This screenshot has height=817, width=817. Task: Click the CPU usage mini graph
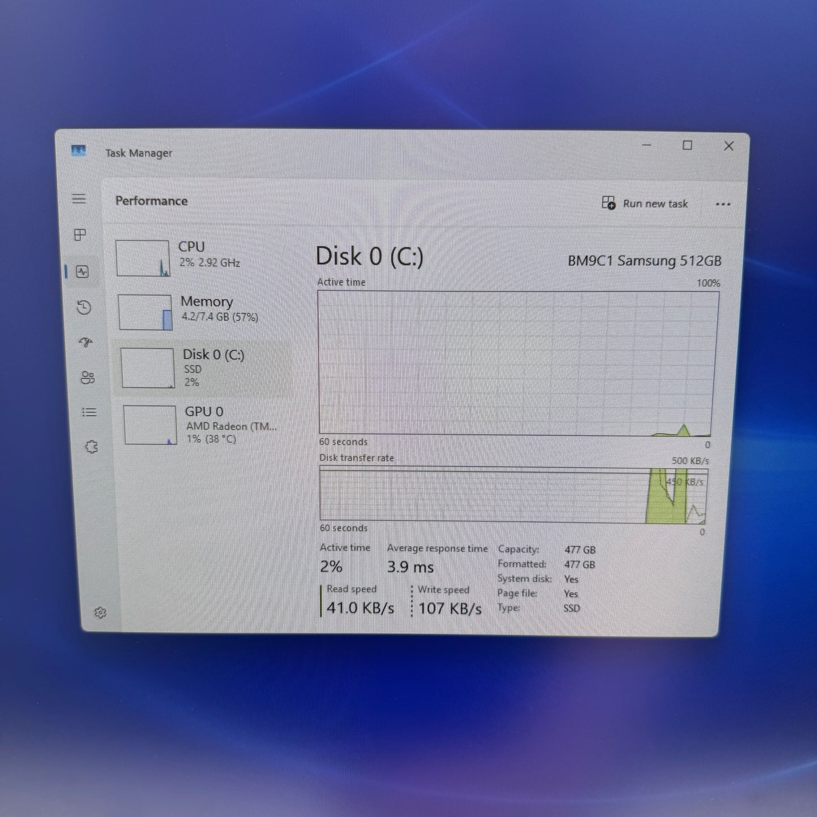pyautogui.click(x=142, y=258)
